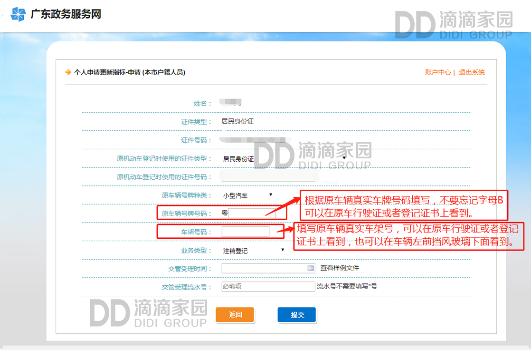Image resolution: width=531 pixels, height=350 pixels.
Task: Click the 车架号码 input field
Action: (x=245, y=232)
